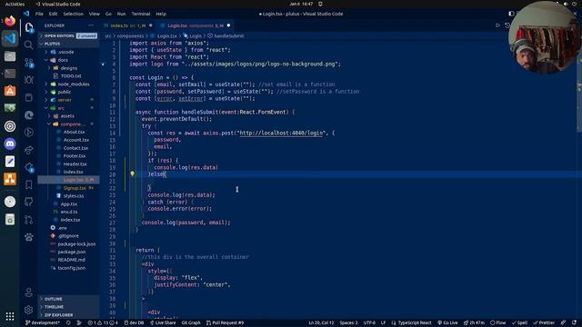The width and height of the screenshot is (582, 327).
Task: Open the File menu
Action: [x=39, y=14]
